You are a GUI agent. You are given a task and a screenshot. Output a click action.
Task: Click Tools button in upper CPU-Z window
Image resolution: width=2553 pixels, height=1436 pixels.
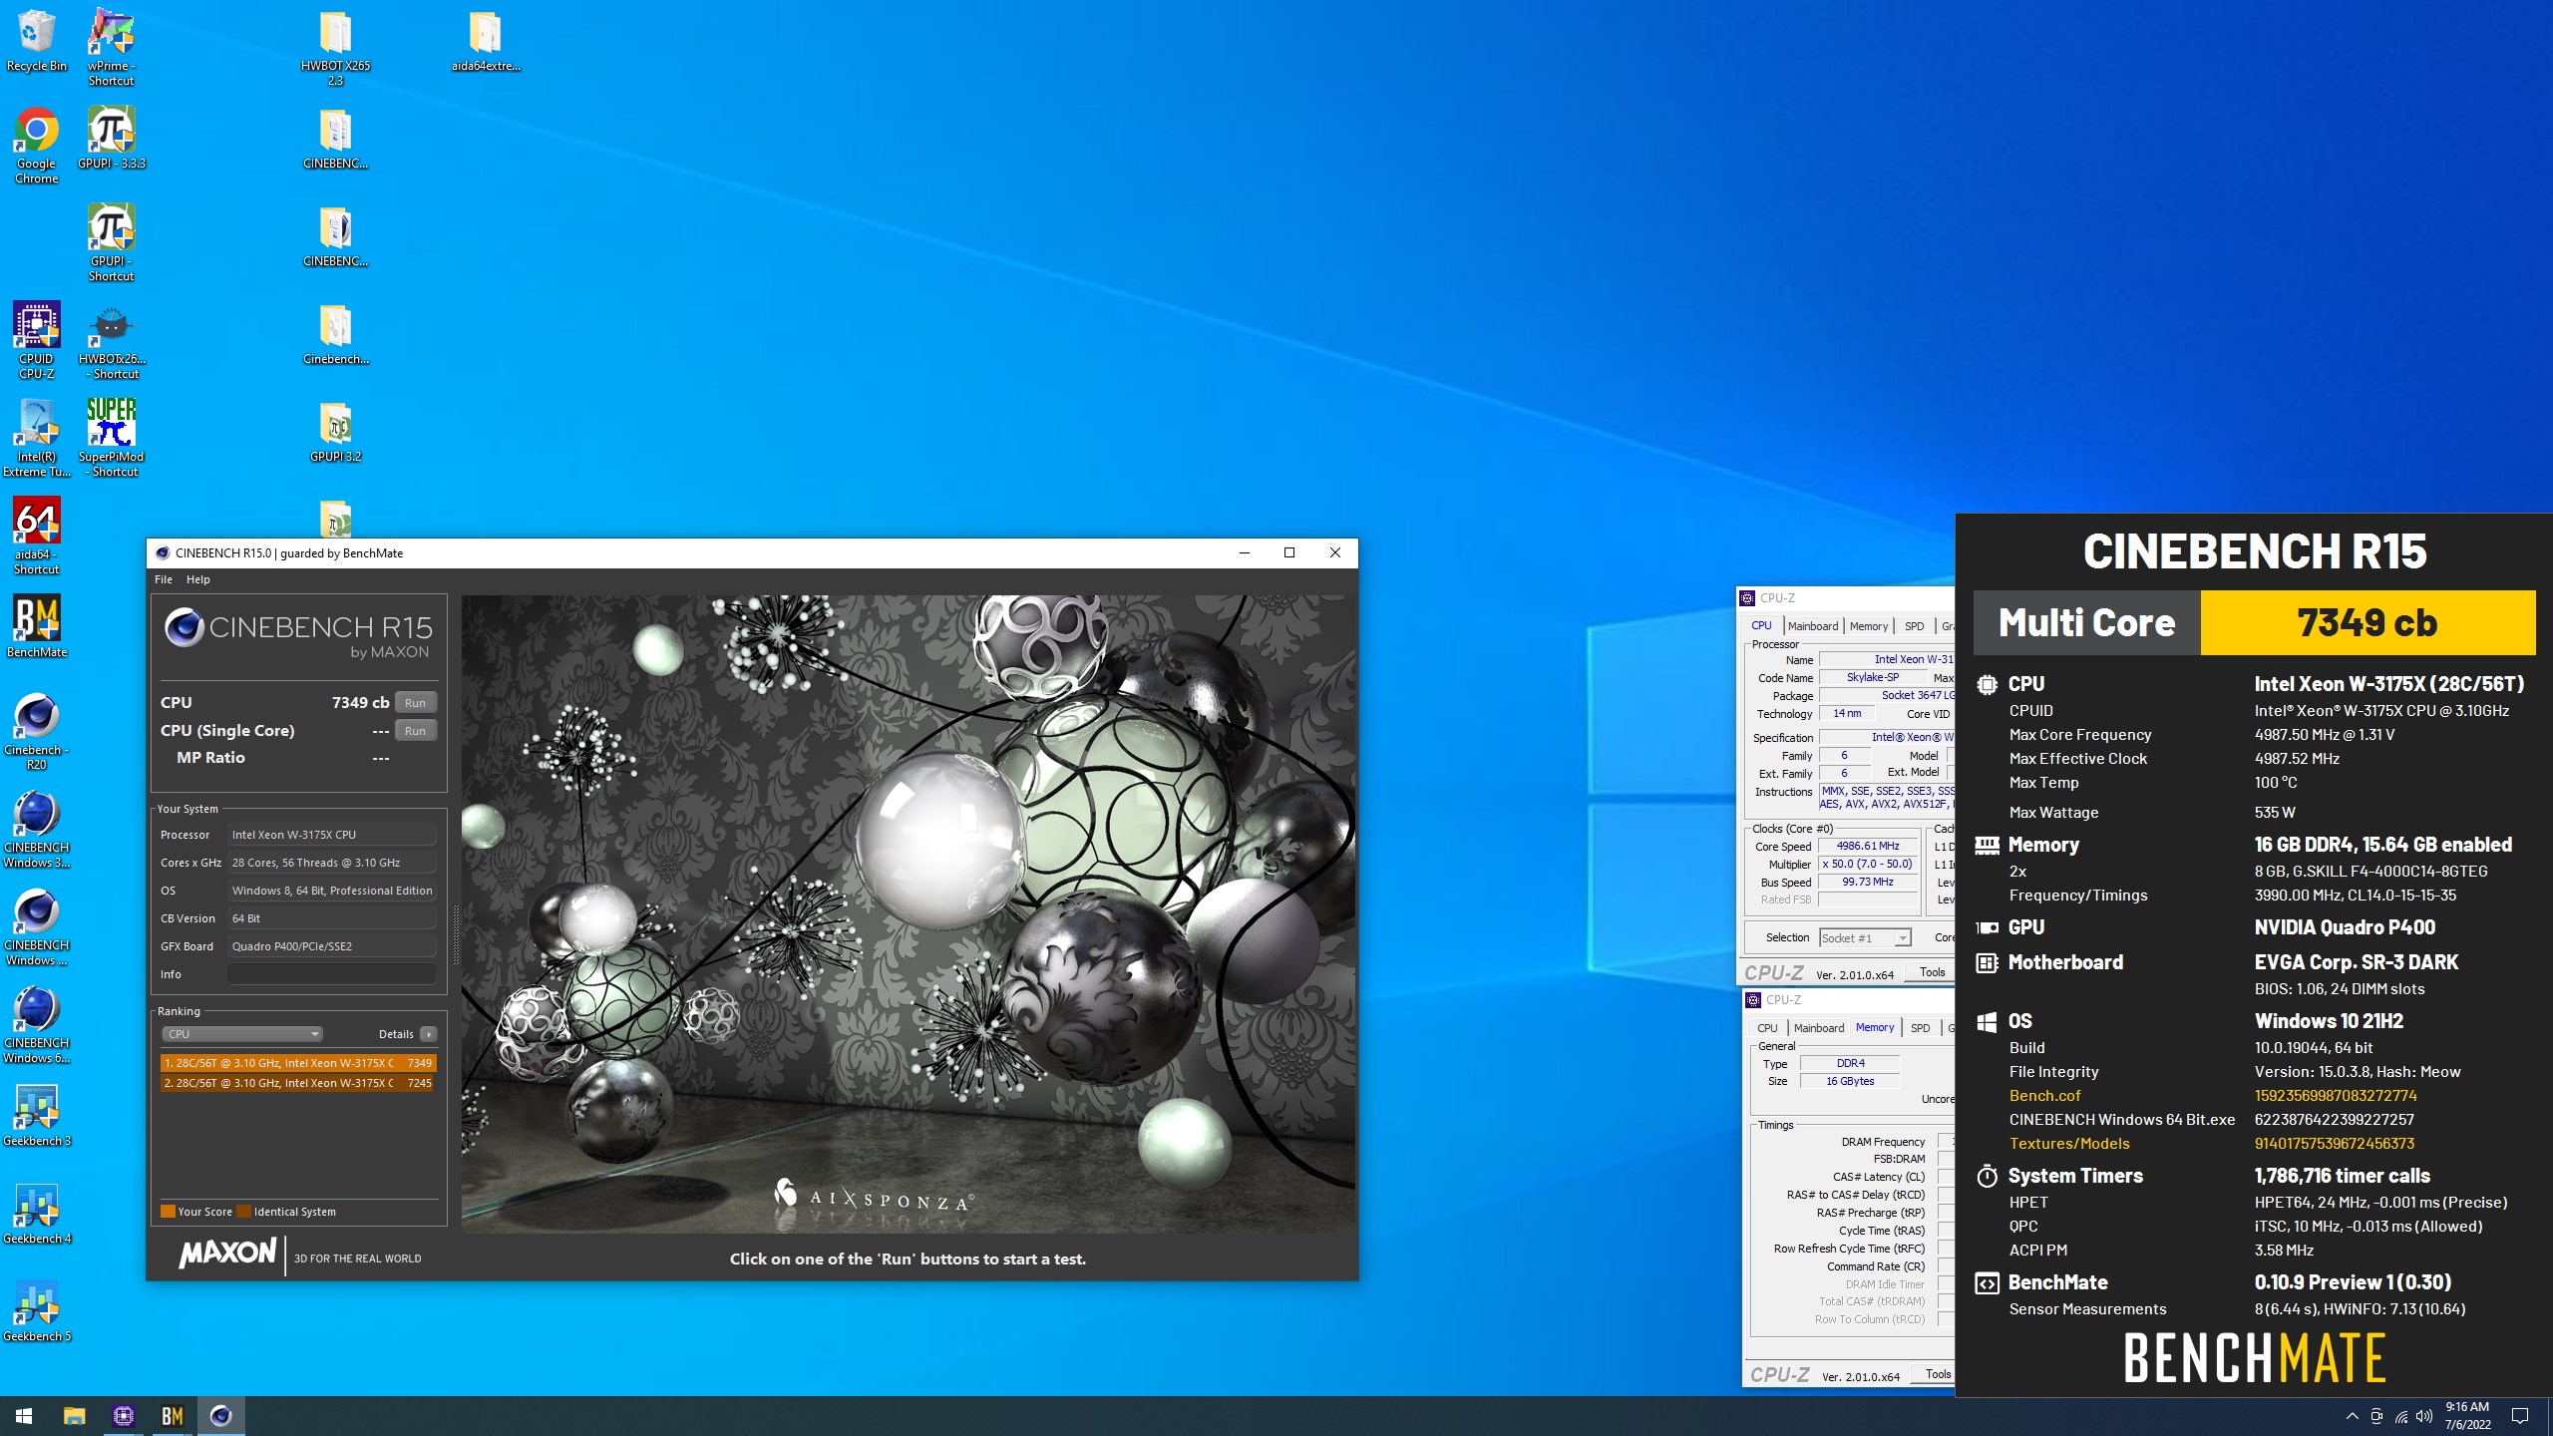coord(1932,972)
